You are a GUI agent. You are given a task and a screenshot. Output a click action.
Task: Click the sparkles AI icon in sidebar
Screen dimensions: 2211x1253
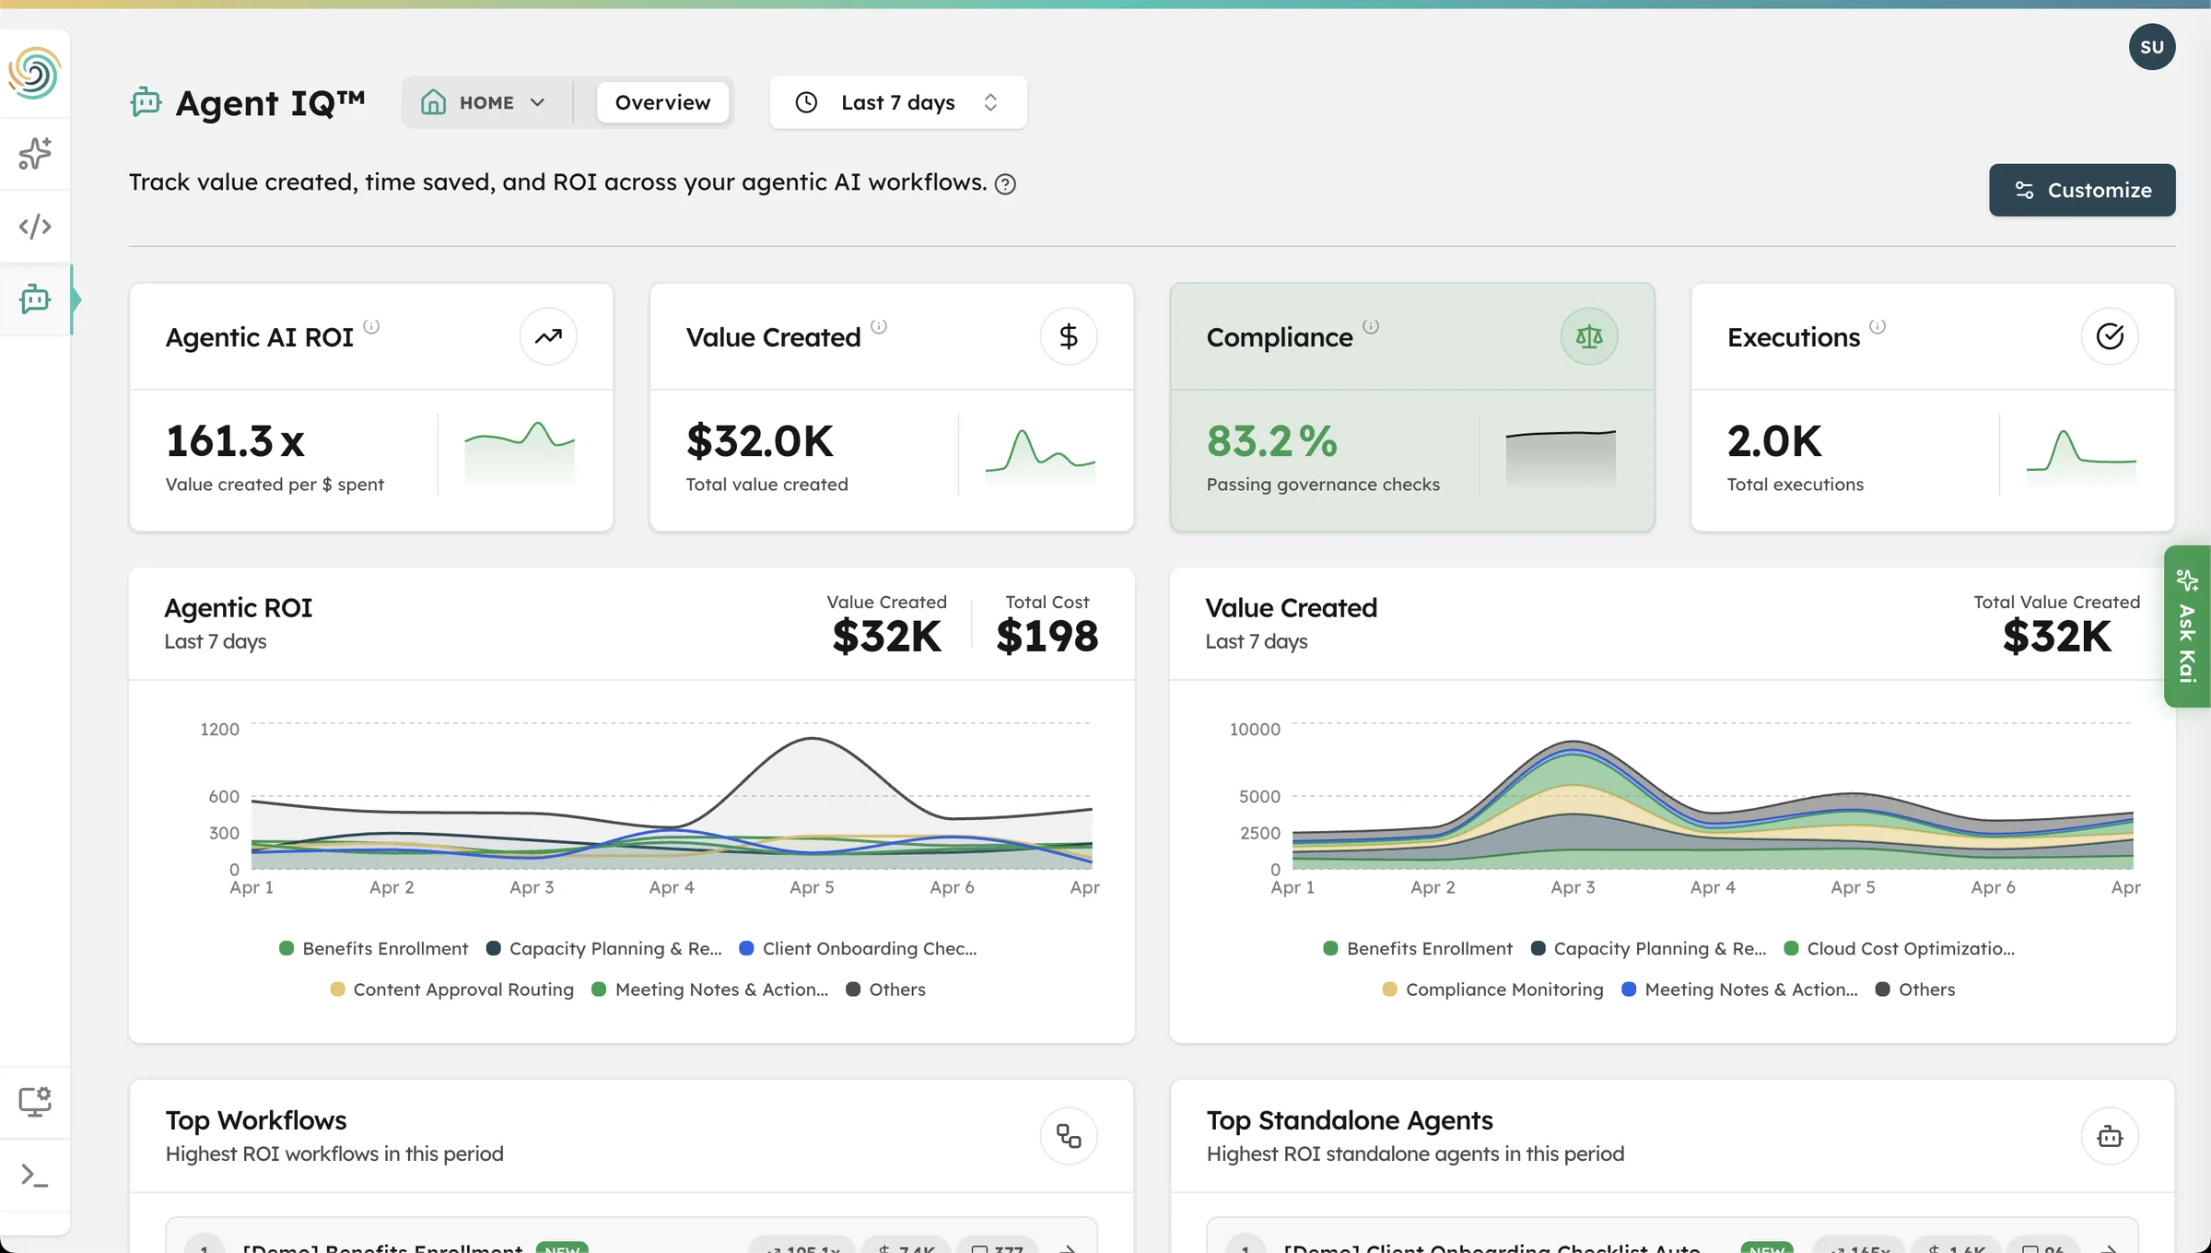click(35, 154)
